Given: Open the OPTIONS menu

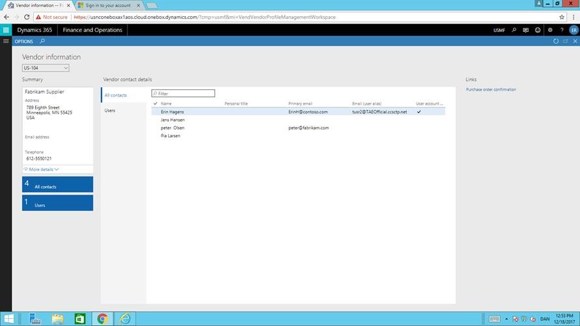Looking at the screenshot, I should 23,42.
